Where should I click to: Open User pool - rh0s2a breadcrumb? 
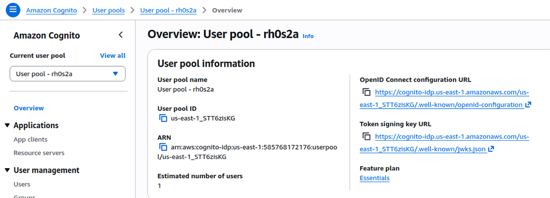pos(168,10)
